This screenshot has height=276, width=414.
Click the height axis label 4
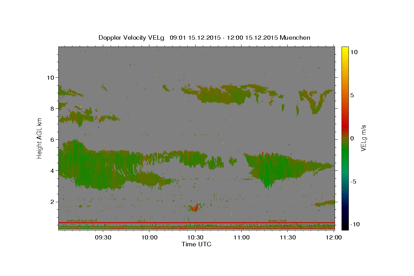pyautogui.click(x=52, y=170)
